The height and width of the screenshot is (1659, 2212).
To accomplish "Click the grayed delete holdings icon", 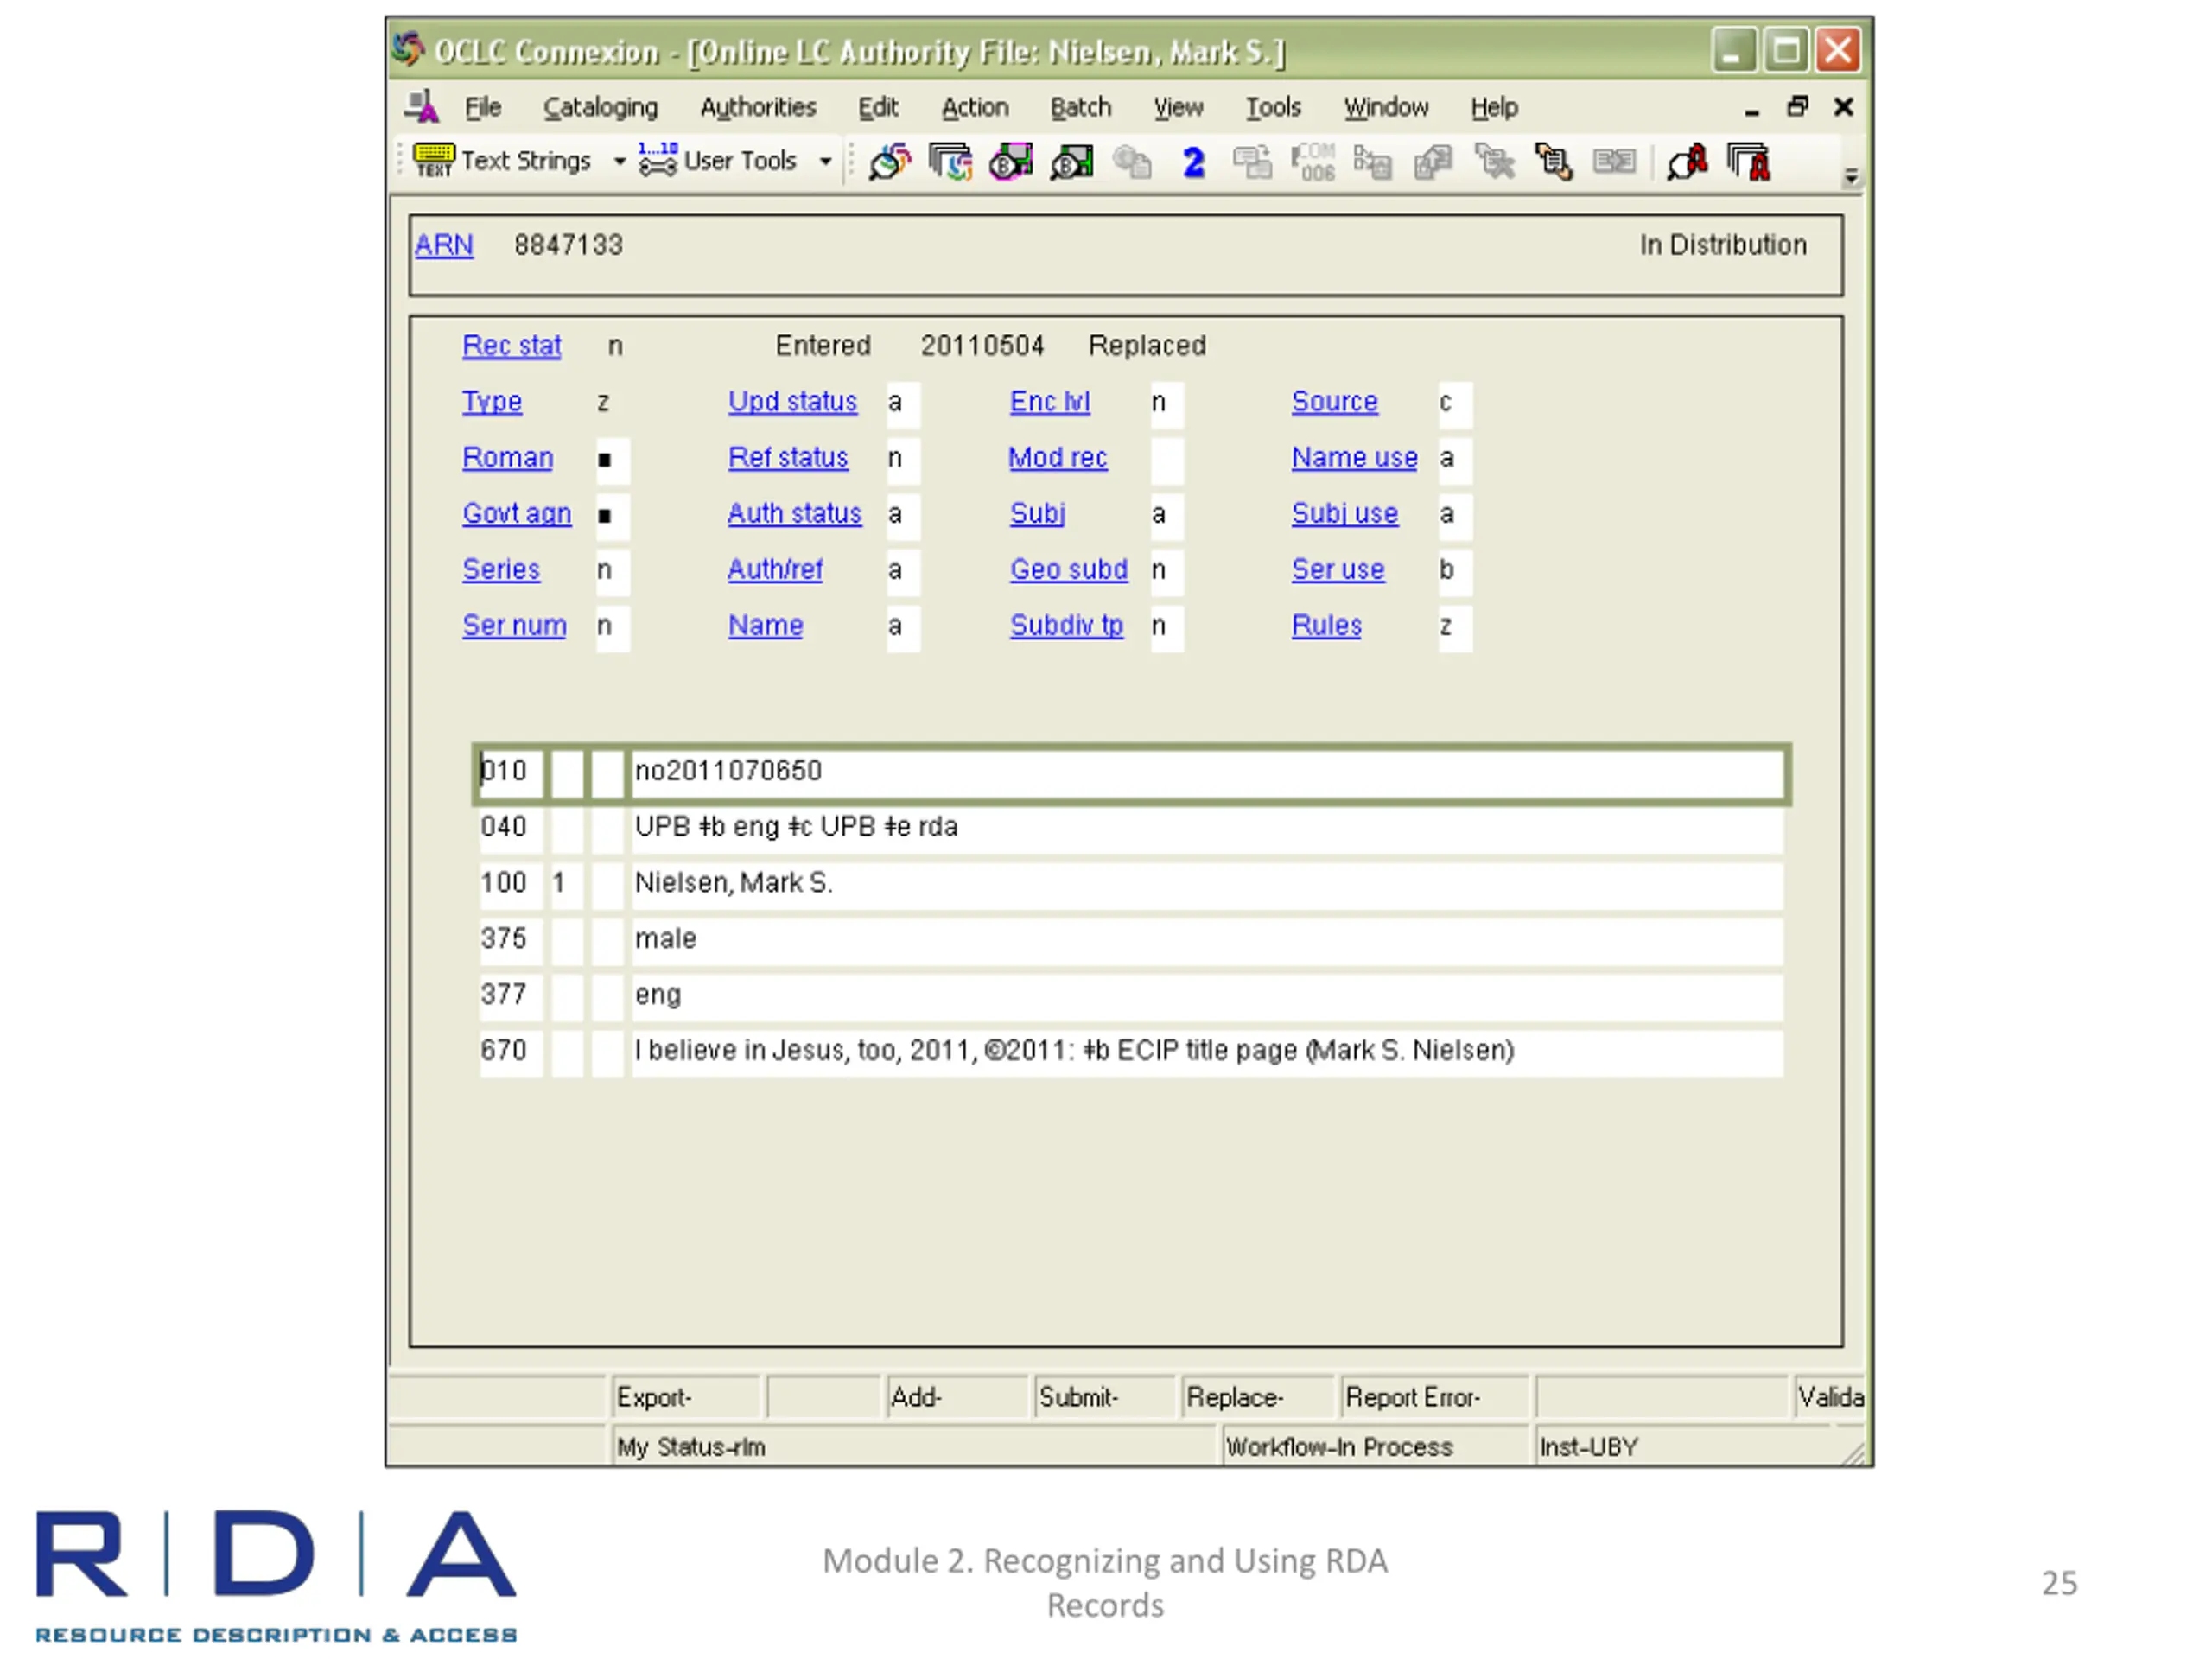I will coord(1494,161).
